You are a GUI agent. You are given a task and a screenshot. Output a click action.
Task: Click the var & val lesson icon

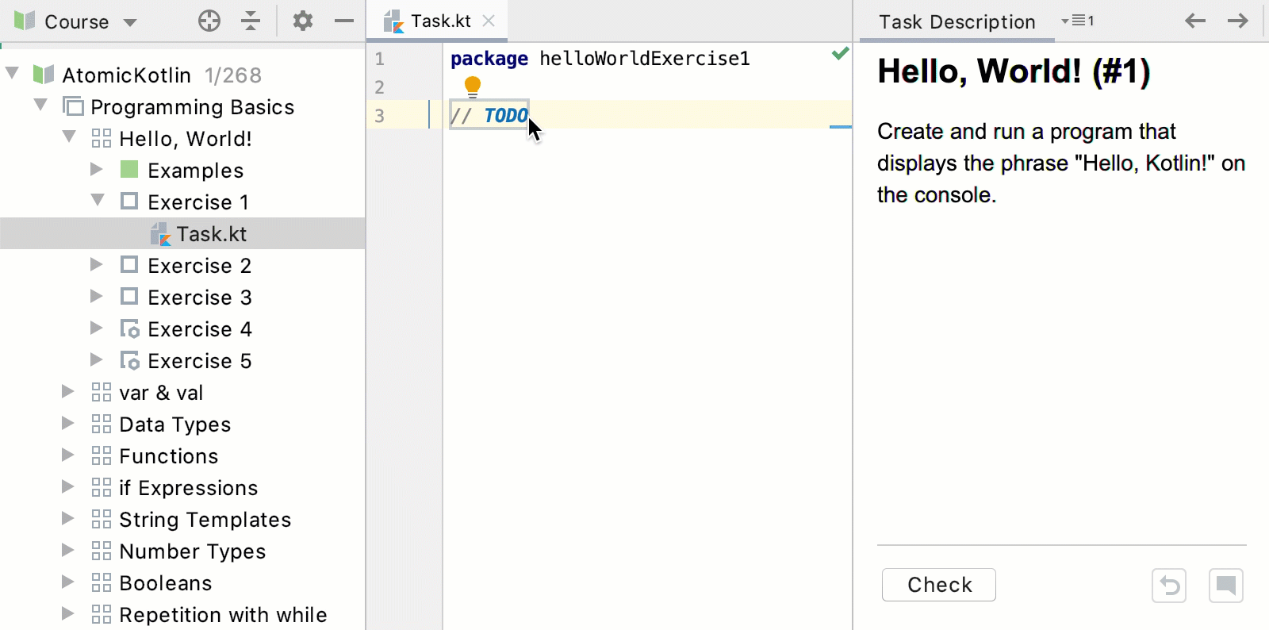pos(102,392)
